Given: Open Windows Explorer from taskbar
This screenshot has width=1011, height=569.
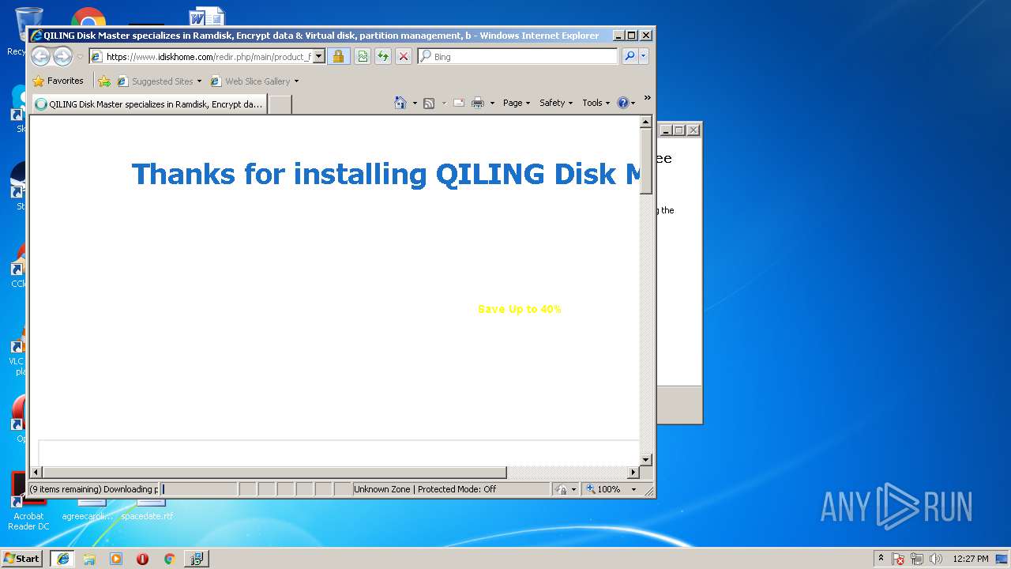Looking at the screenshot, I should [89, 559].
